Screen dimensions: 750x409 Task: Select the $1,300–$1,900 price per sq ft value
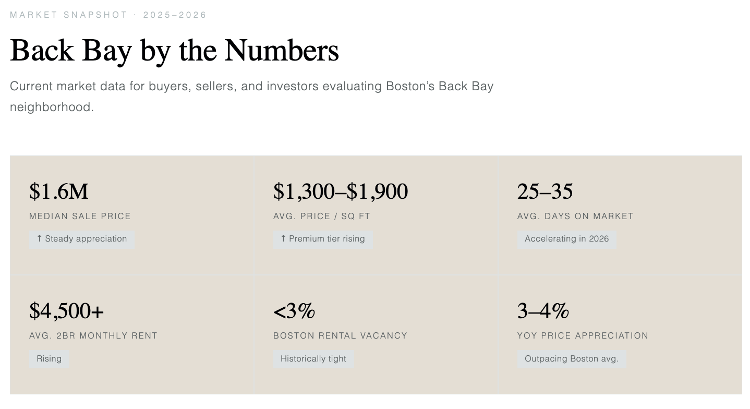tap(340, 191)
